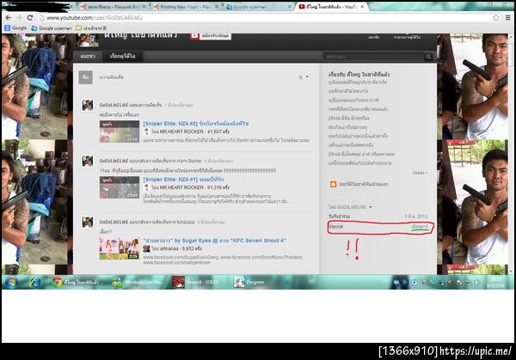Open the first channel navigation tab
The width and height of the screenshot is (516, 360).
(88, 57)
